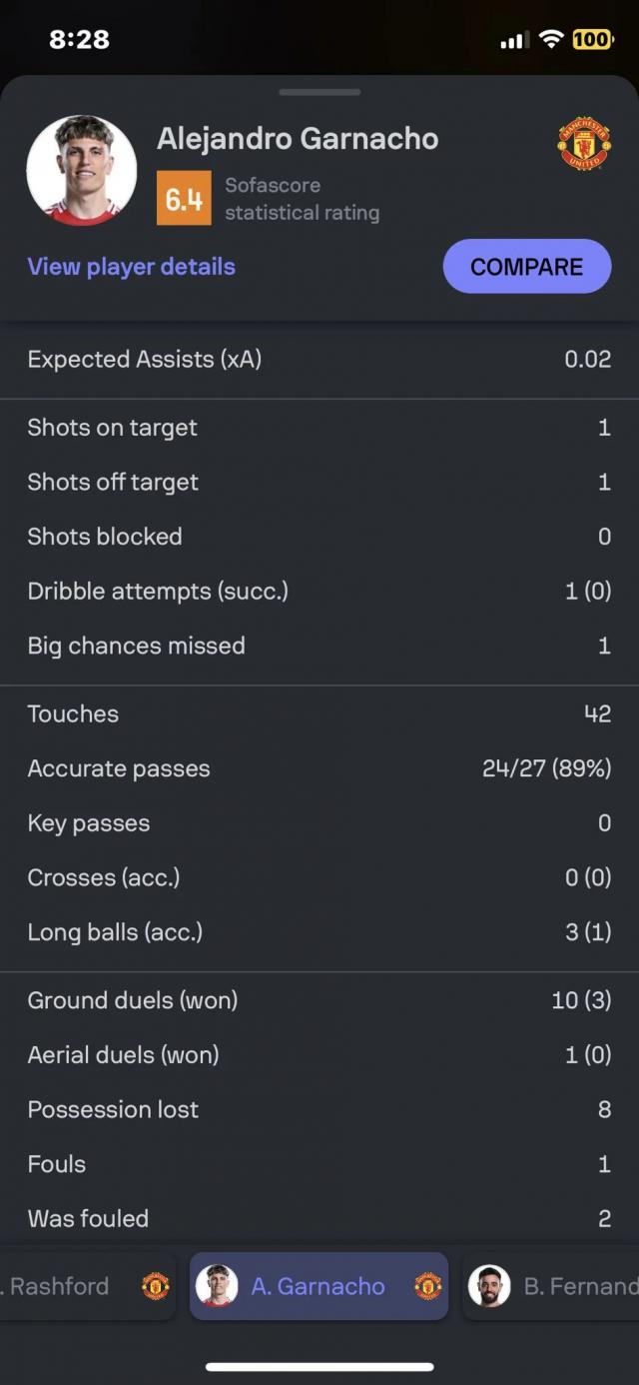639x1385 pixels.
Task: Tap the Sofascore statistical rating label
Action: (x=302, y=199)
